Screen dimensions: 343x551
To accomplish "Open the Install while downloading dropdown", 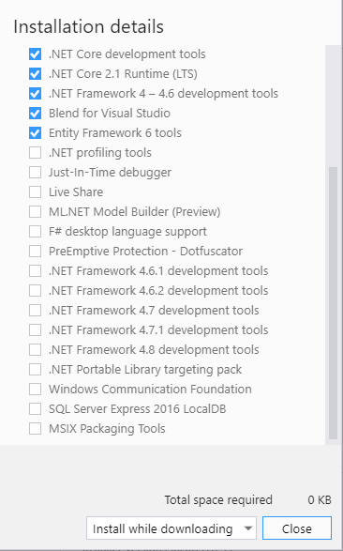I will pyautogui.click(x=171, y=528).
